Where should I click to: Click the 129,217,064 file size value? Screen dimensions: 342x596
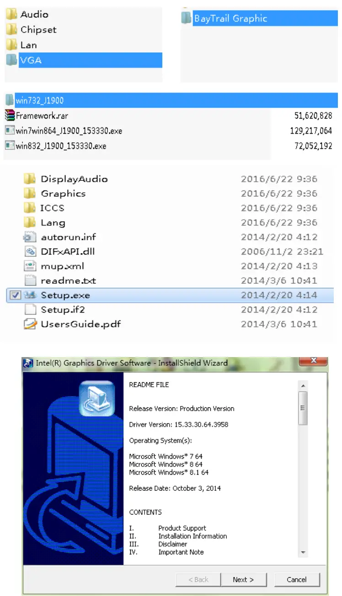click(311, 131)
